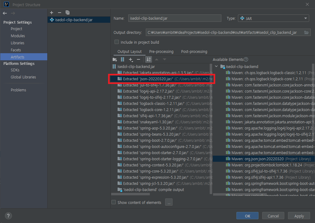This screenshot has width=315, height=223.
Task: Click the OK button
Action: click(x=247, y=216)
